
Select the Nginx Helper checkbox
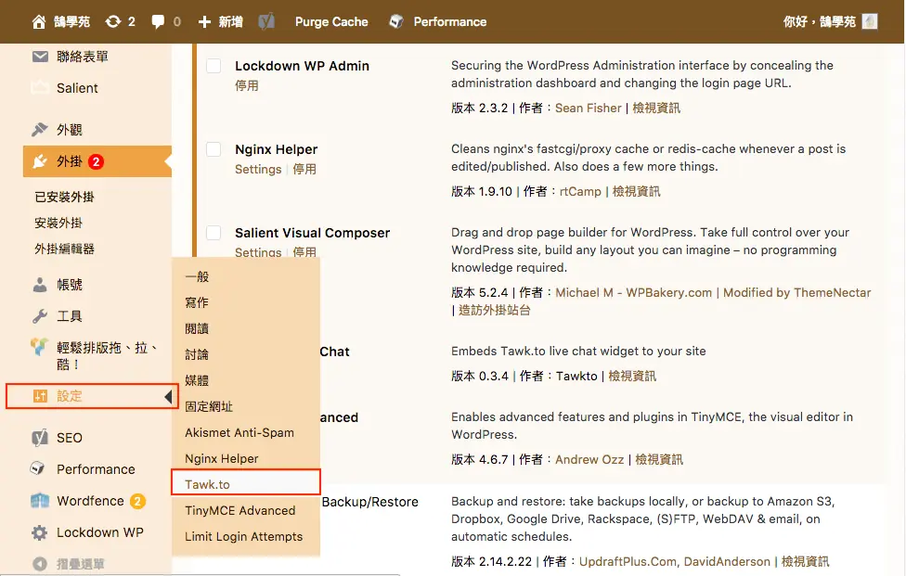tap(214, 149)
